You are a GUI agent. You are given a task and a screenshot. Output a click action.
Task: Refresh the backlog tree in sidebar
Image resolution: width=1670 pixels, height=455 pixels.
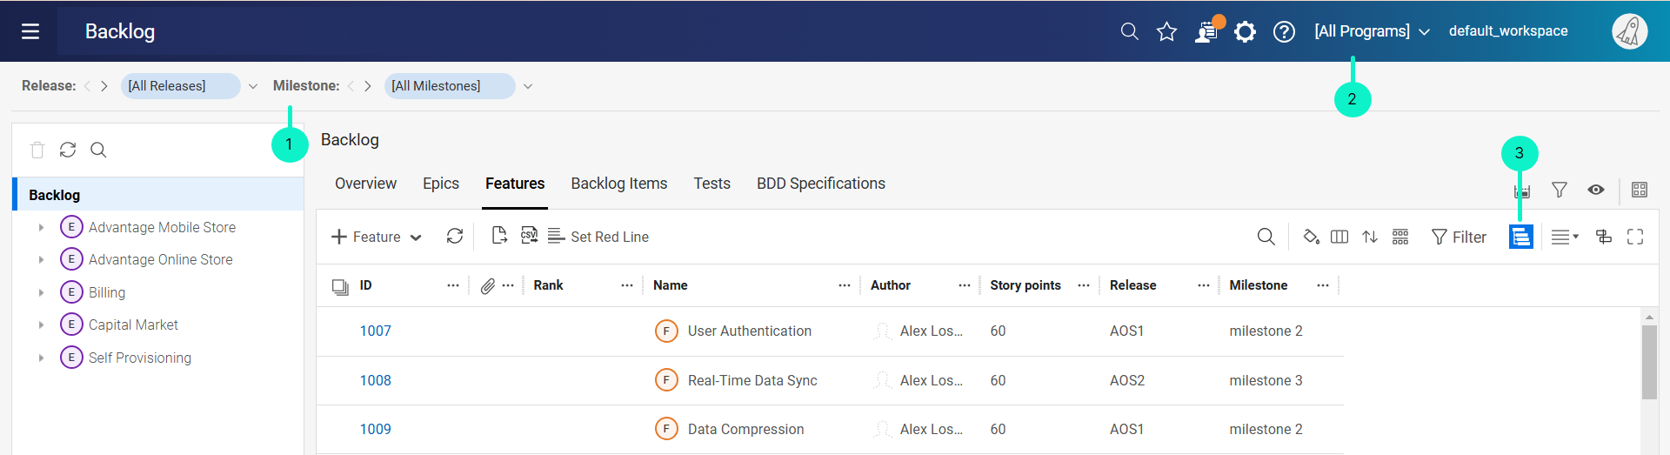(68, 150)
